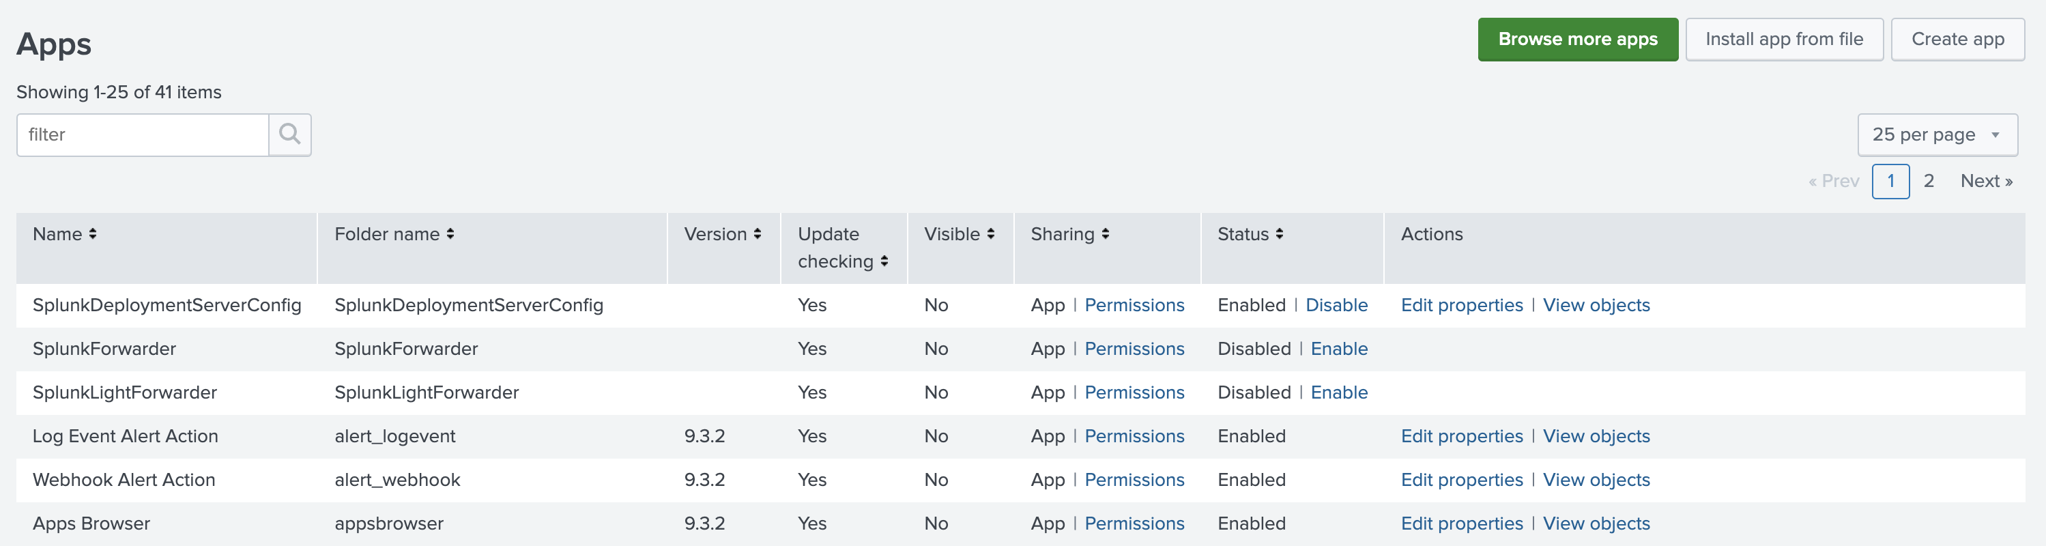Disable the SplunkDeploymentServerConfig app
The image size is (2046, 546).
(1336, 305)
